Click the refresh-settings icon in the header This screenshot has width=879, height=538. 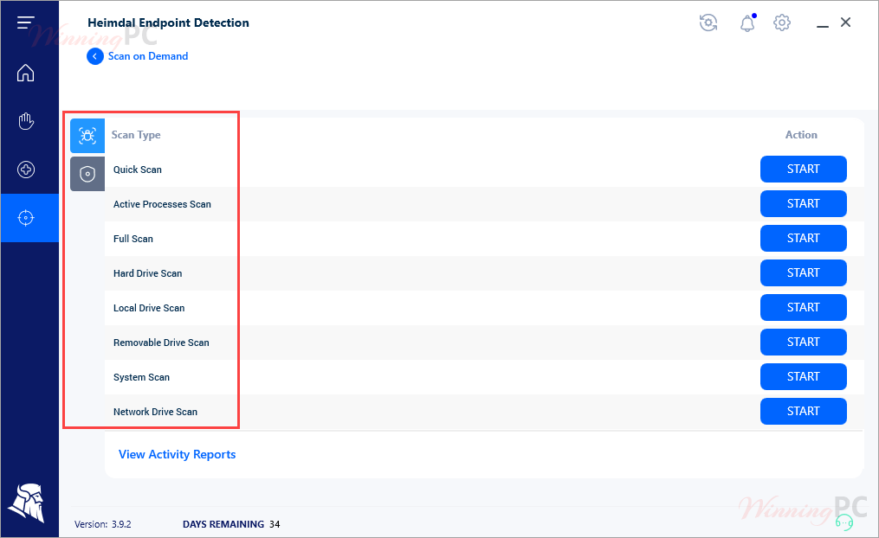tap(708, 23)
